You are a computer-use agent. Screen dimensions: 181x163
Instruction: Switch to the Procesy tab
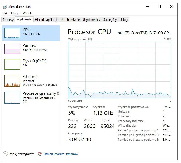pyautogui.click(x=8, y=20)
